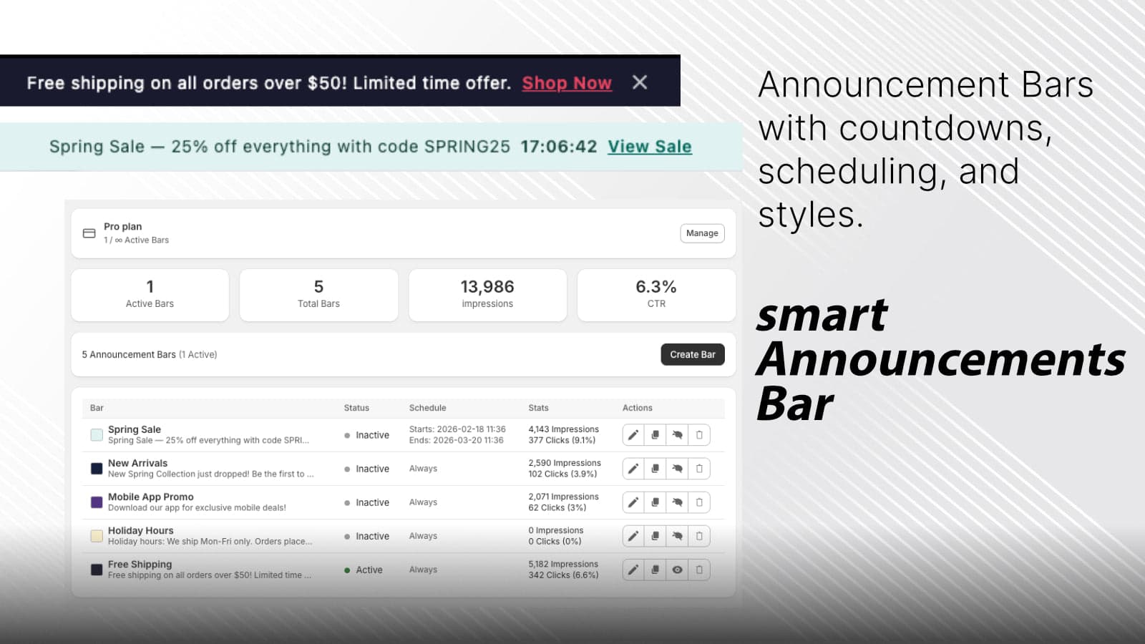Follow the Shop Now link

(x=567, y=83)
